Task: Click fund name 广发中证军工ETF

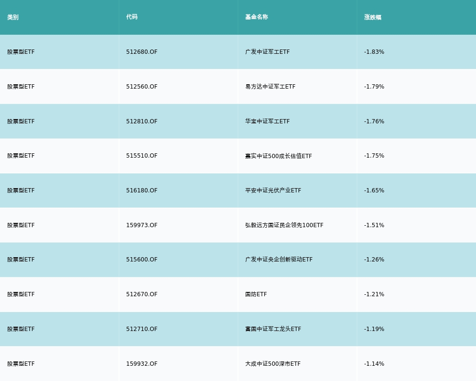Action: pyautogui.click(x=268, y=52)
